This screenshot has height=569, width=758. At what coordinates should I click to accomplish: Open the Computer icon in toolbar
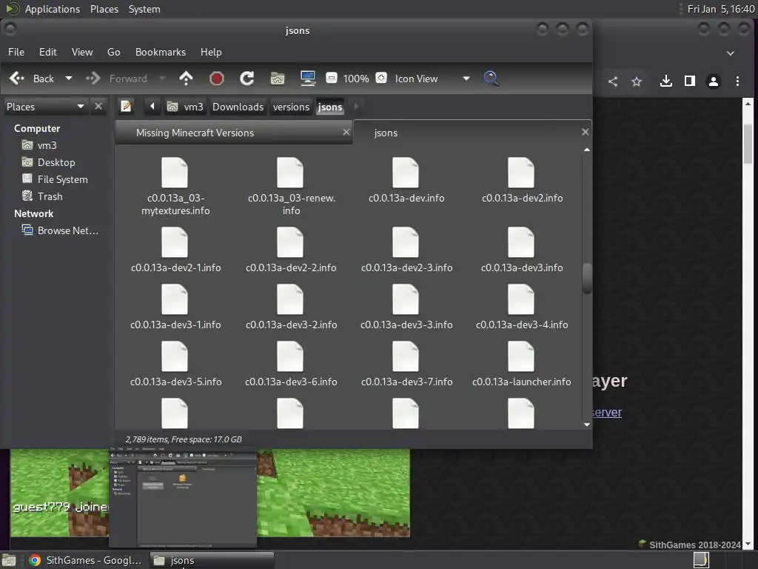[308, 79]
